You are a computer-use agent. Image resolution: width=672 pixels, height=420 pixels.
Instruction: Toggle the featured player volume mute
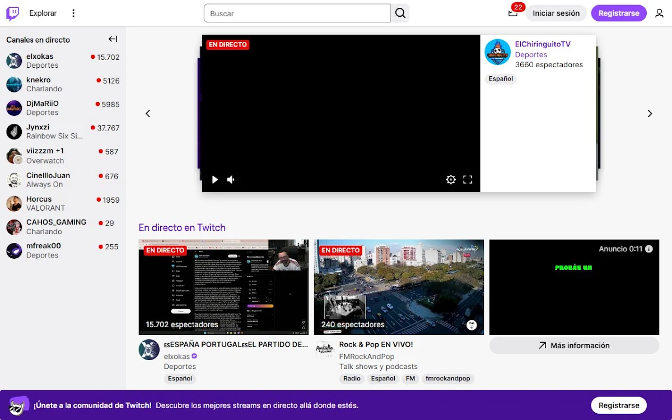pos(231,180)
